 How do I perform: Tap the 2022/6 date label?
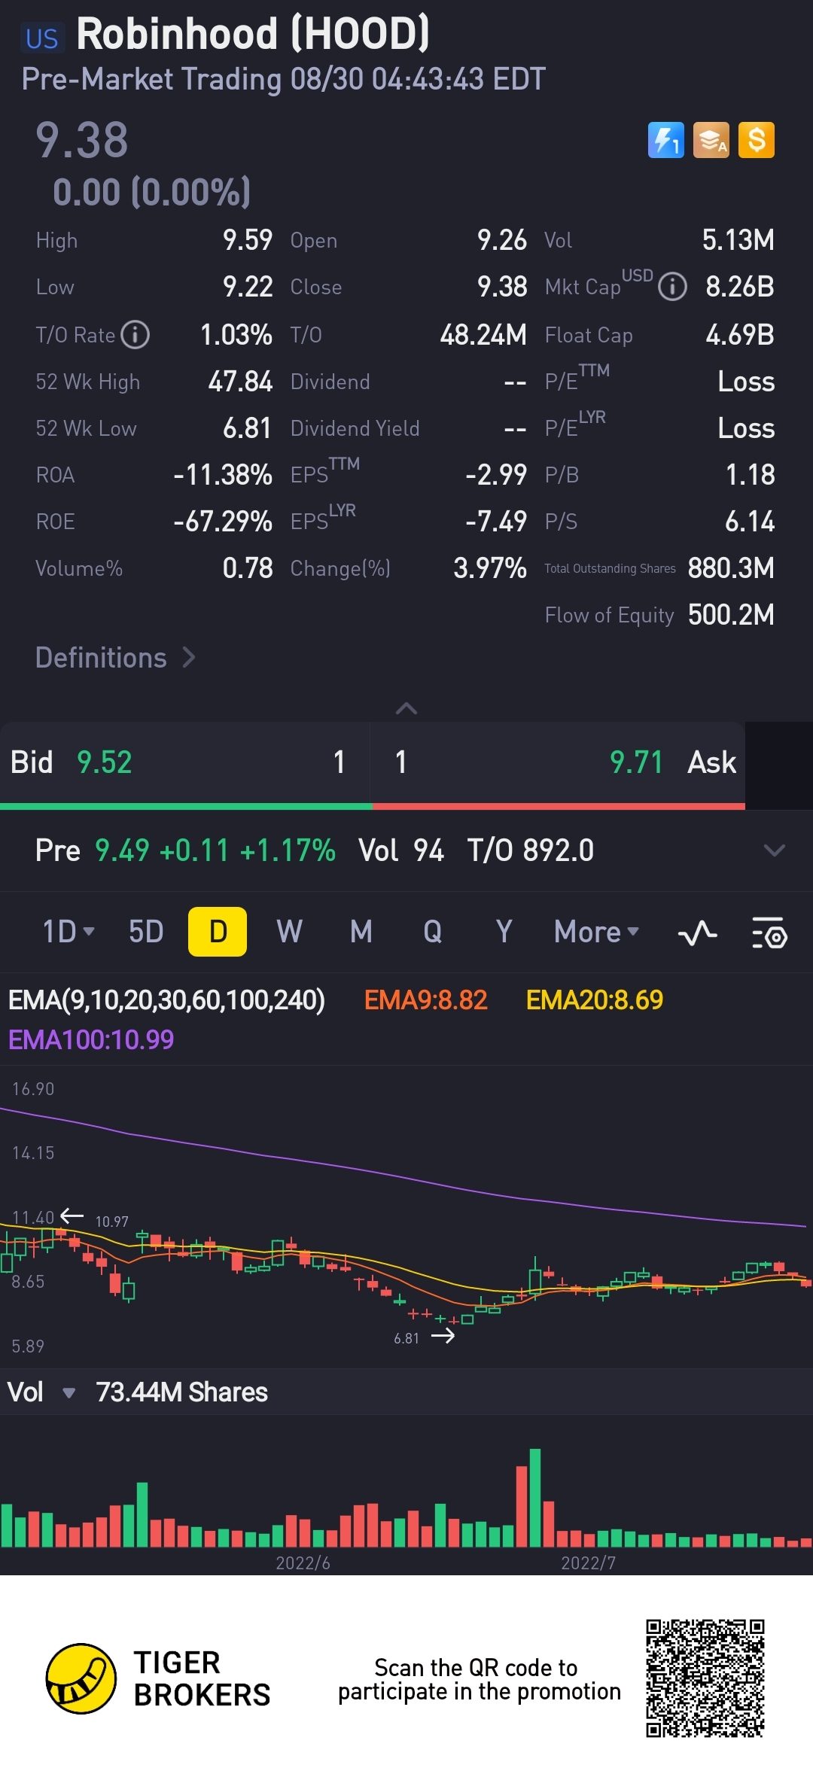(x=303, y=1563)
